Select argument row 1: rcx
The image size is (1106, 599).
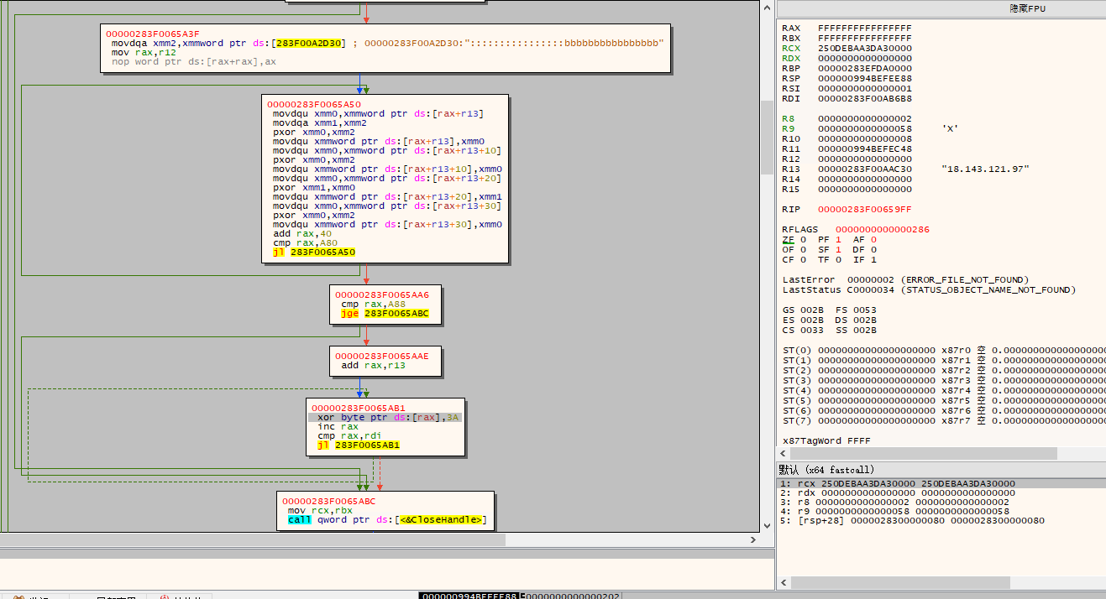click(941, 483)
